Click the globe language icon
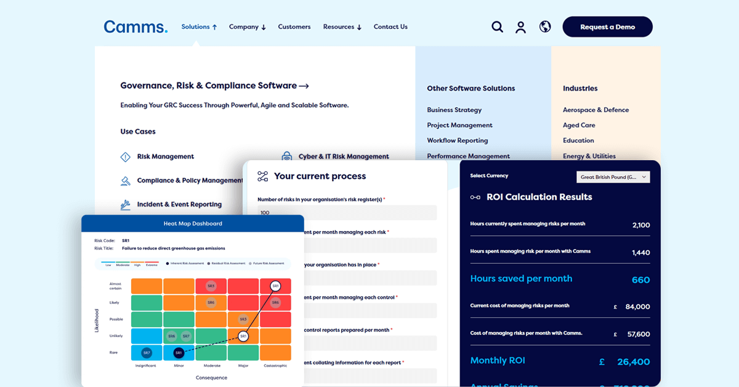This screenshot has height=387, width=739. pyautogui.click(x=545, y=27)
